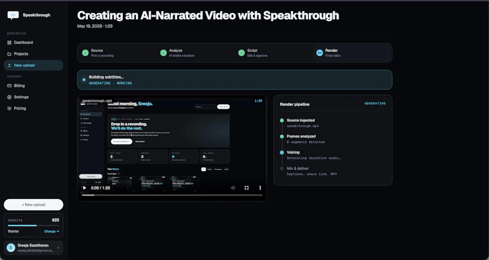Go to the Analyze step label
Image resolution: width=489 pixels, height=260 pixels.
(x=175, y=50)
